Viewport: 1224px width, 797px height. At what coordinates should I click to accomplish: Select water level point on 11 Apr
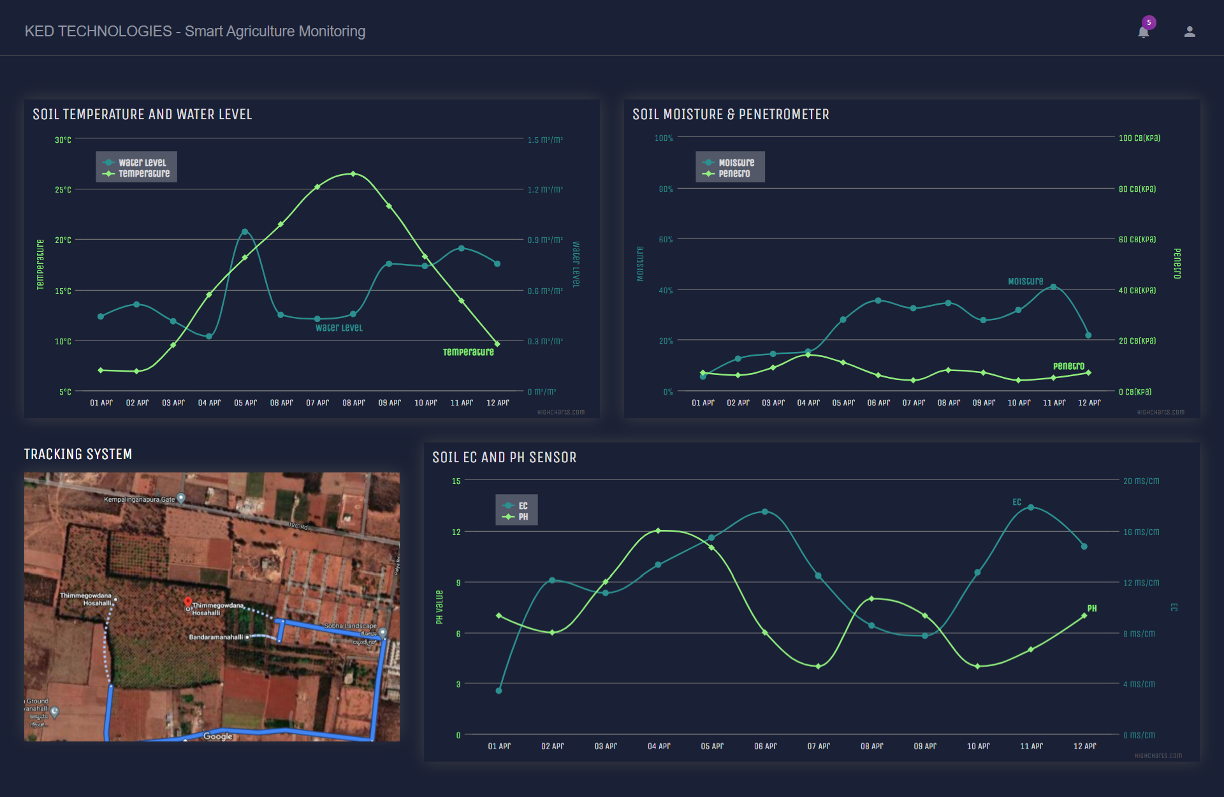pos(462,248)
